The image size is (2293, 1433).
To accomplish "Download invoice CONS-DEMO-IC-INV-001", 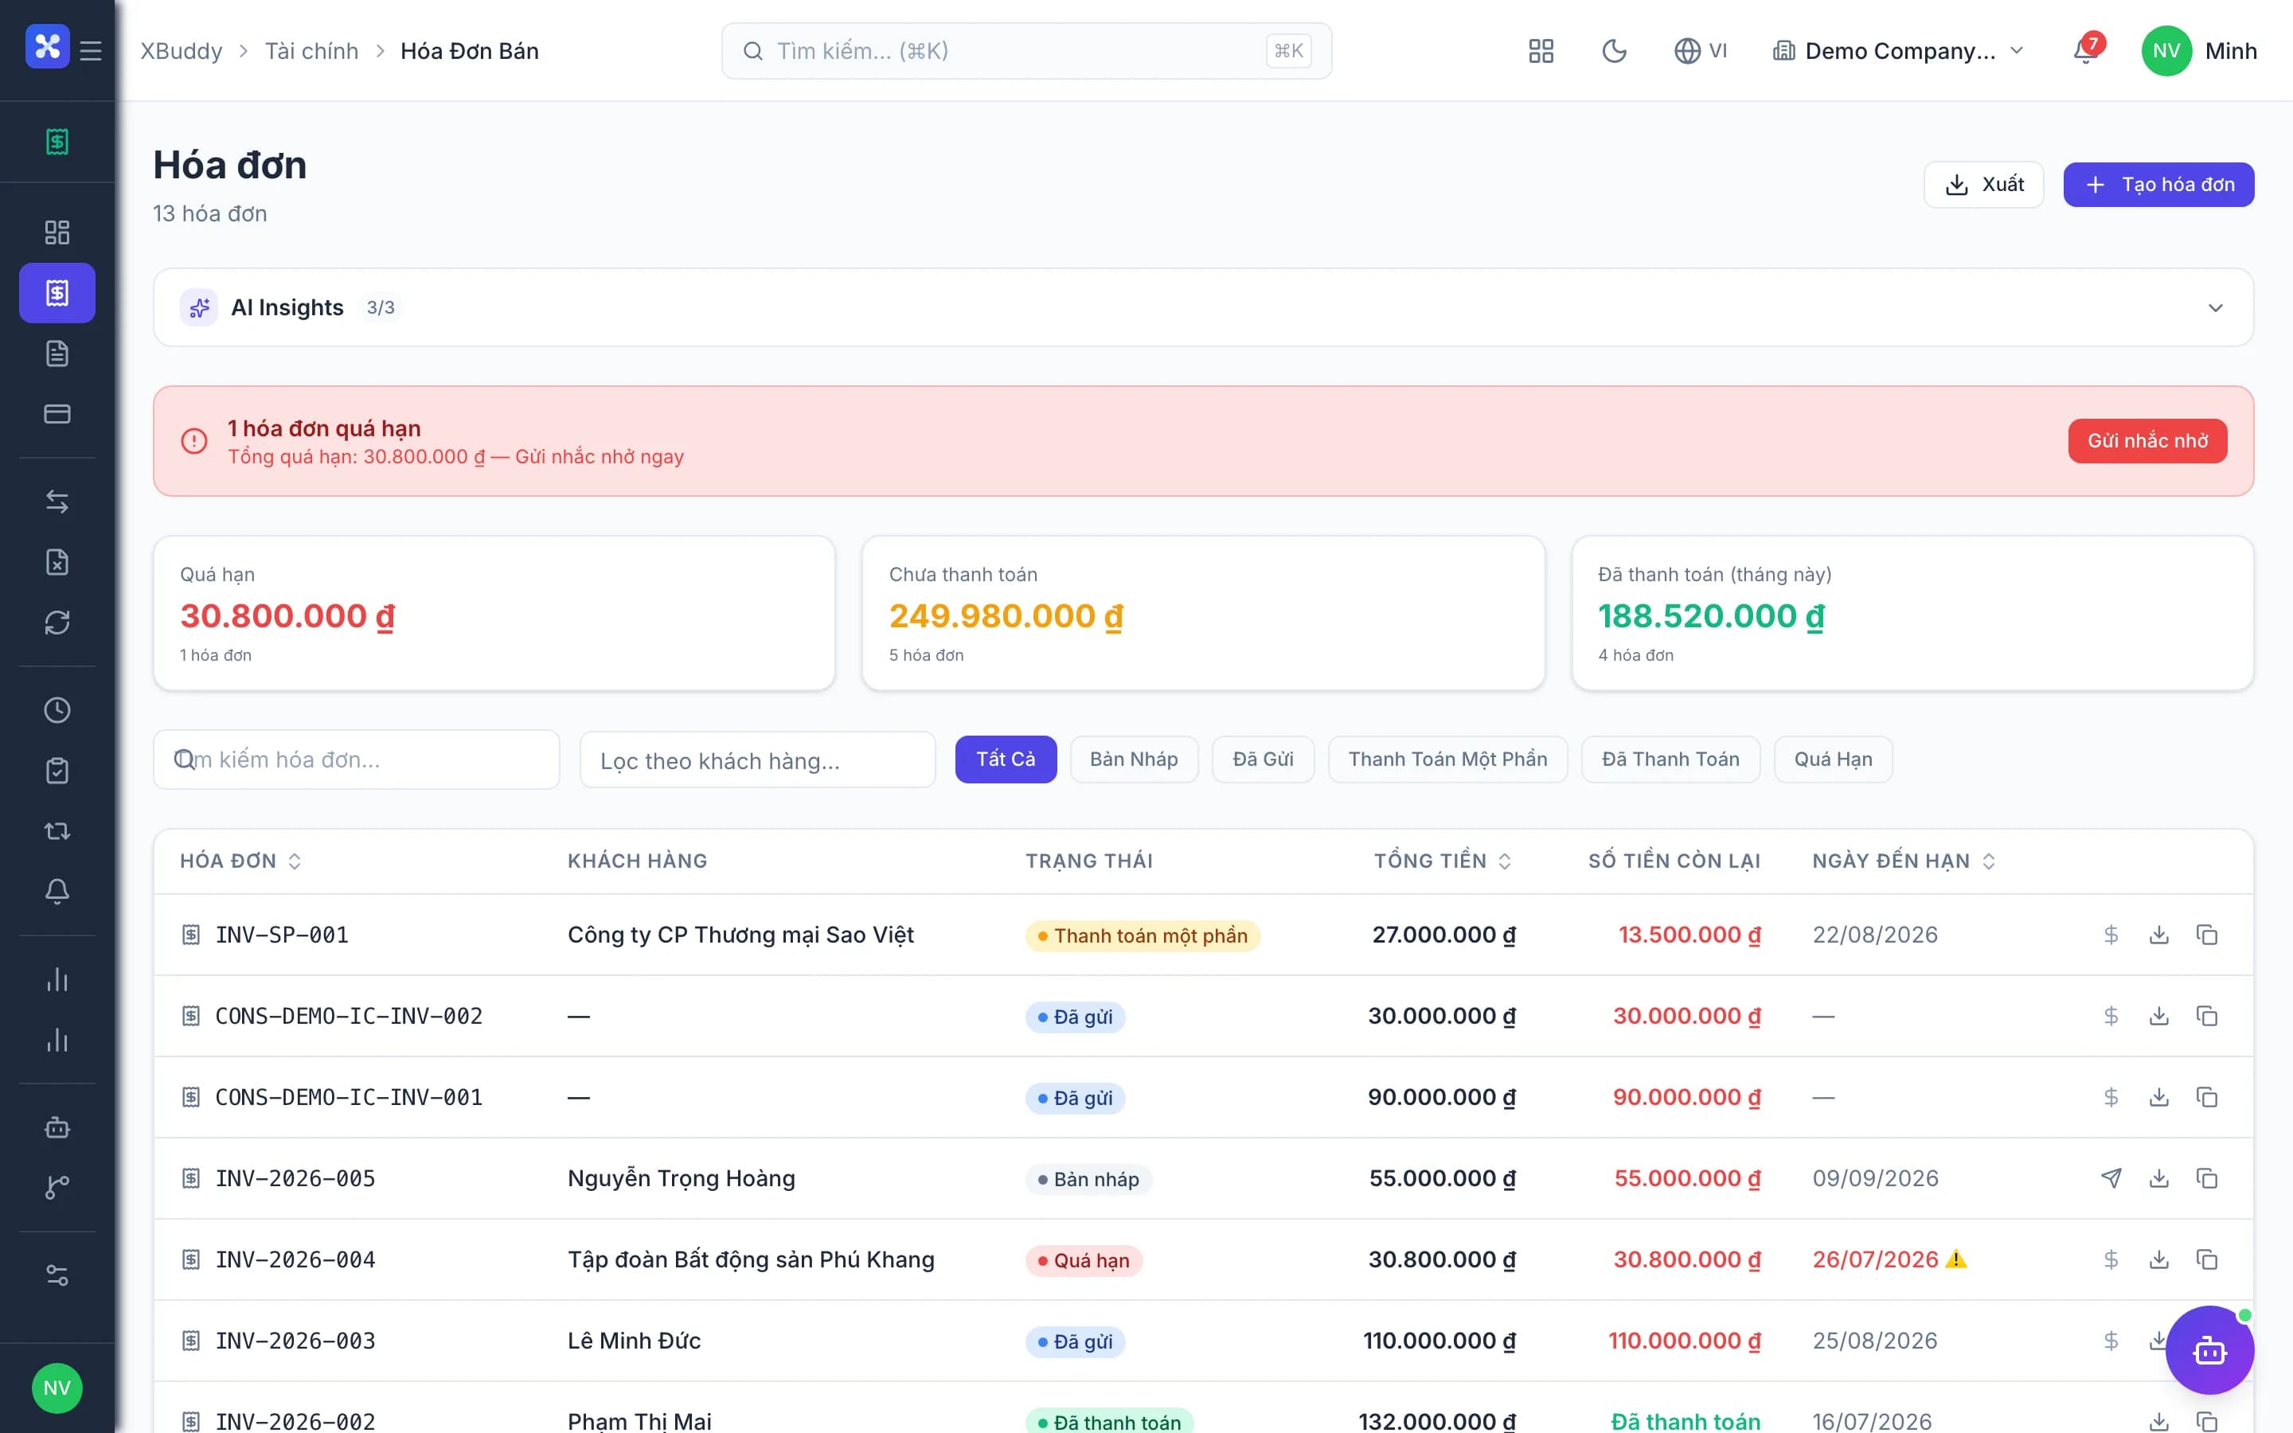I will pyautogui.click(x=2159, y=1098).
